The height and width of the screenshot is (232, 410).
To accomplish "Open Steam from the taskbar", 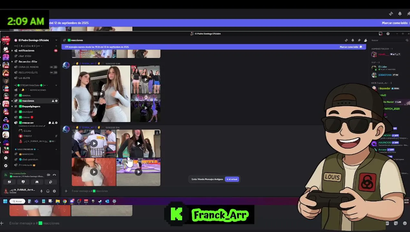I will [x=100, y=201].
